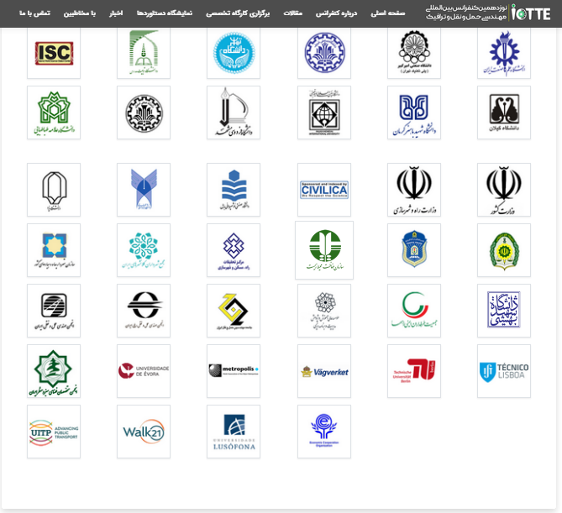Click the Iran University of Science and Technology logo
Image resolution: width=562 pixels, height=513 pixels.
[504, 53]
